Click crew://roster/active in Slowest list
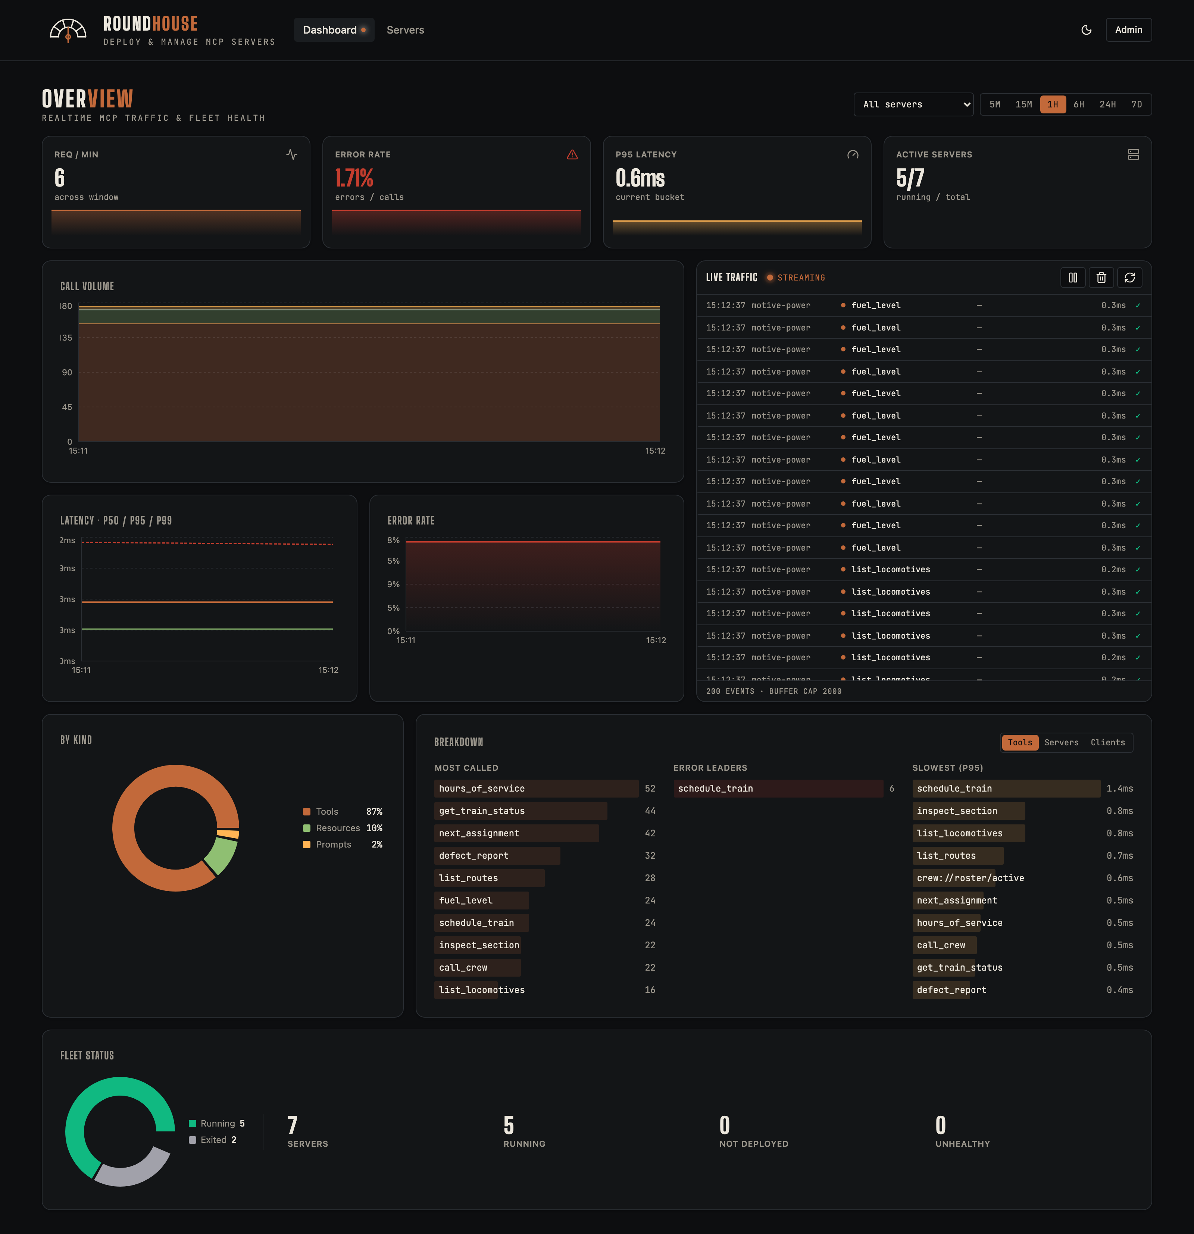This screenshot has height=1234, width=1194. [970, 878]
